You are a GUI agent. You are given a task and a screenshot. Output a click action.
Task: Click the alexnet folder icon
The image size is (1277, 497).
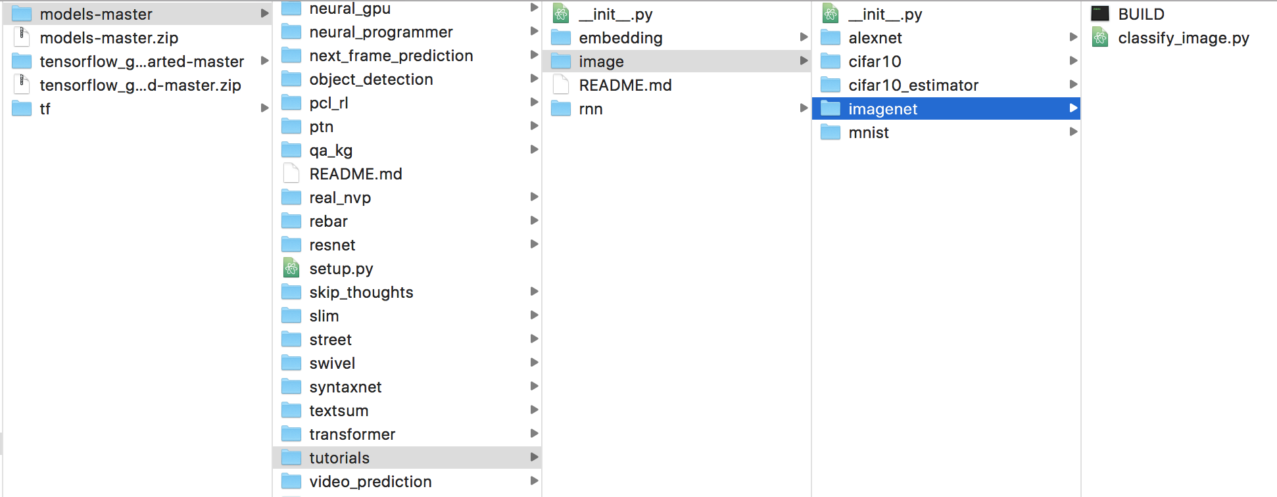831,37
